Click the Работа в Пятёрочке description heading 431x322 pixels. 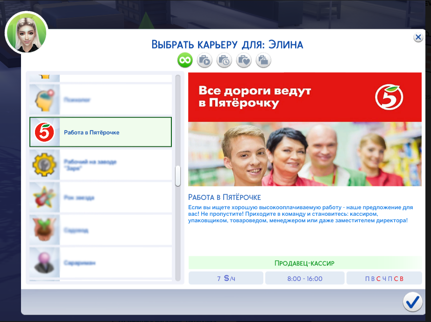coord(224,197)
